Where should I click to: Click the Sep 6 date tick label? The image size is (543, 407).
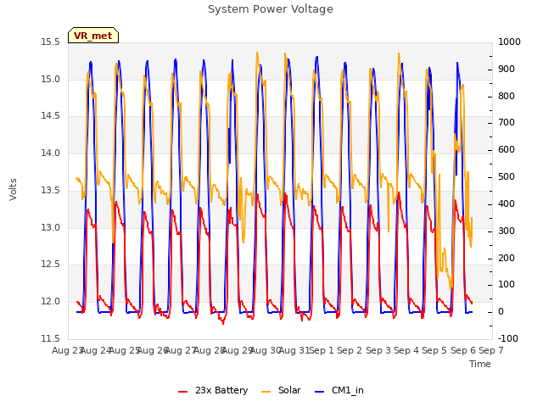[463, 351]
